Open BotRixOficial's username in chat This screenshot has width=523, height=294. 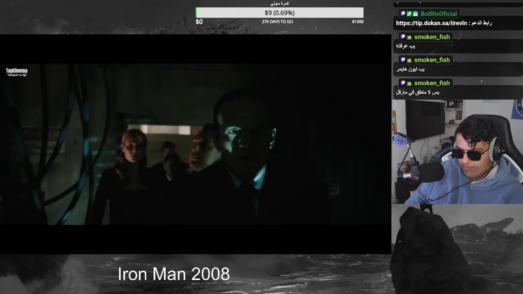(438, 14)
